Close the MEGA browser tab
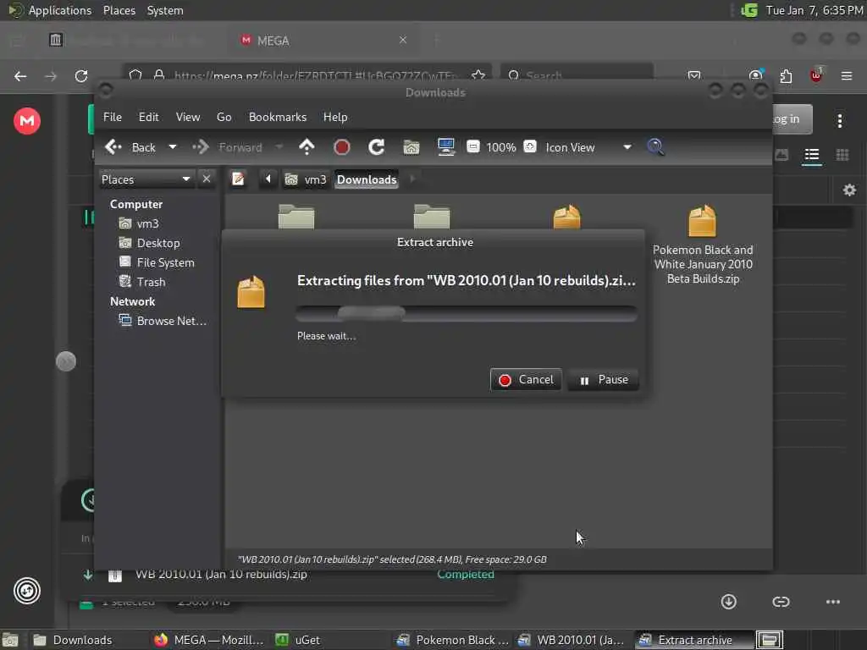This screenshot has width=867, height=650. coord(403,40)
